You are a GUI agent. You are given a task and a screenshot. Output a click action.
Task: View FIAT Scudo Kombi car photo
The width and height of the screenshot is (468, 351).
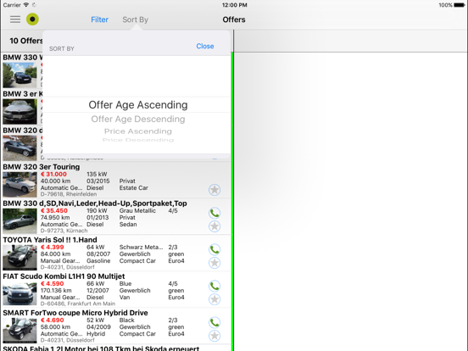pyautogui.click(x=19, y=293)
